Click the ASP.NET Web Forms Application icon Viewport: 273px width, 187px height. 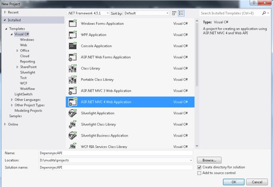click(x=73, y=57)
